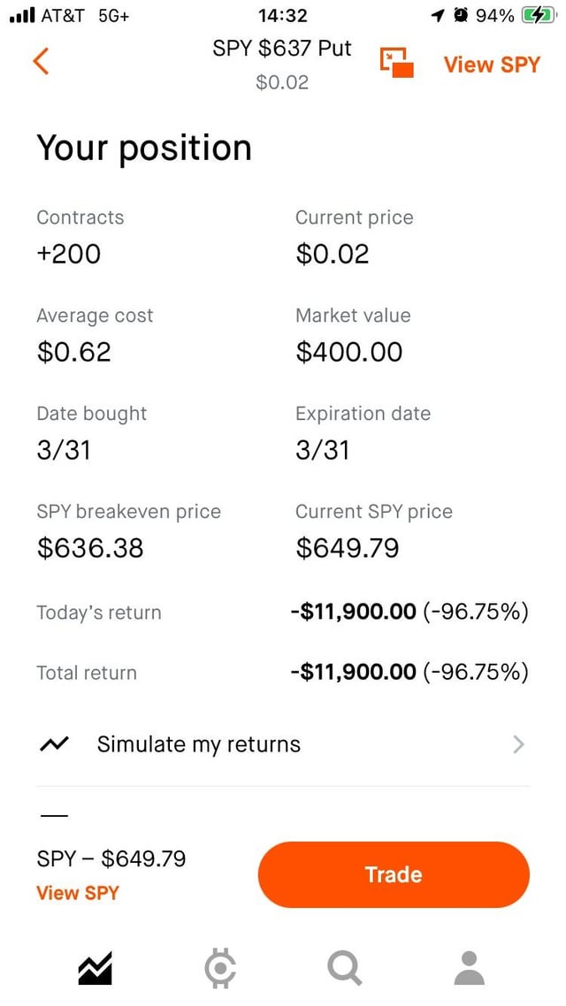This screenshot has width=566, height=1006.
Task: Tap the SPY breakeven price $636.38
Action: pyautogui.click(x=89, y=548)
